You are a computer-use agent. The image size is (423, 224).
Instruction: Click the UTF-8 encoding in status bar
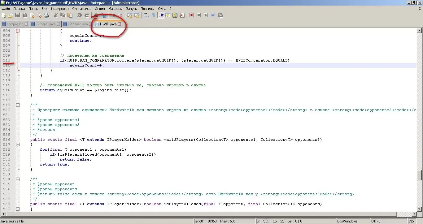pos(388,221)
